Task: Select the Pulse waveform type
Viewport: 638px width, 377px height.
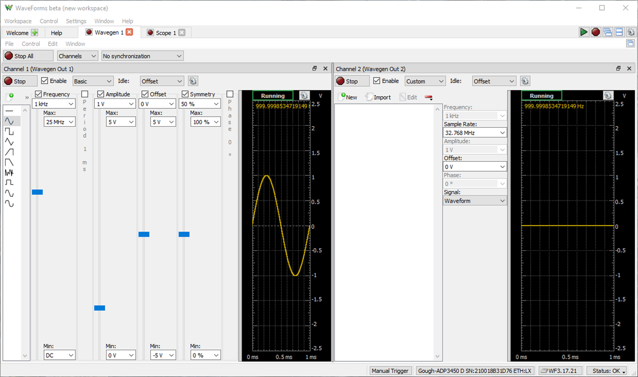Action: 9,182
